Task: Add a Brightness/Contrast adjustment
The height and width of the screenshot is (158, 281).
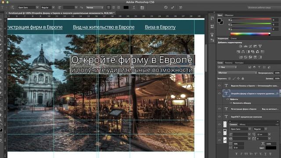Action: tap(241, 46)
